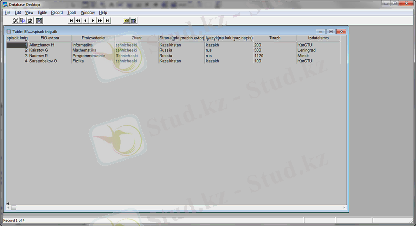The image size is (416, 226).
Task: Click the Cut (scissors) toolbar icon
Action: (16, 21)
